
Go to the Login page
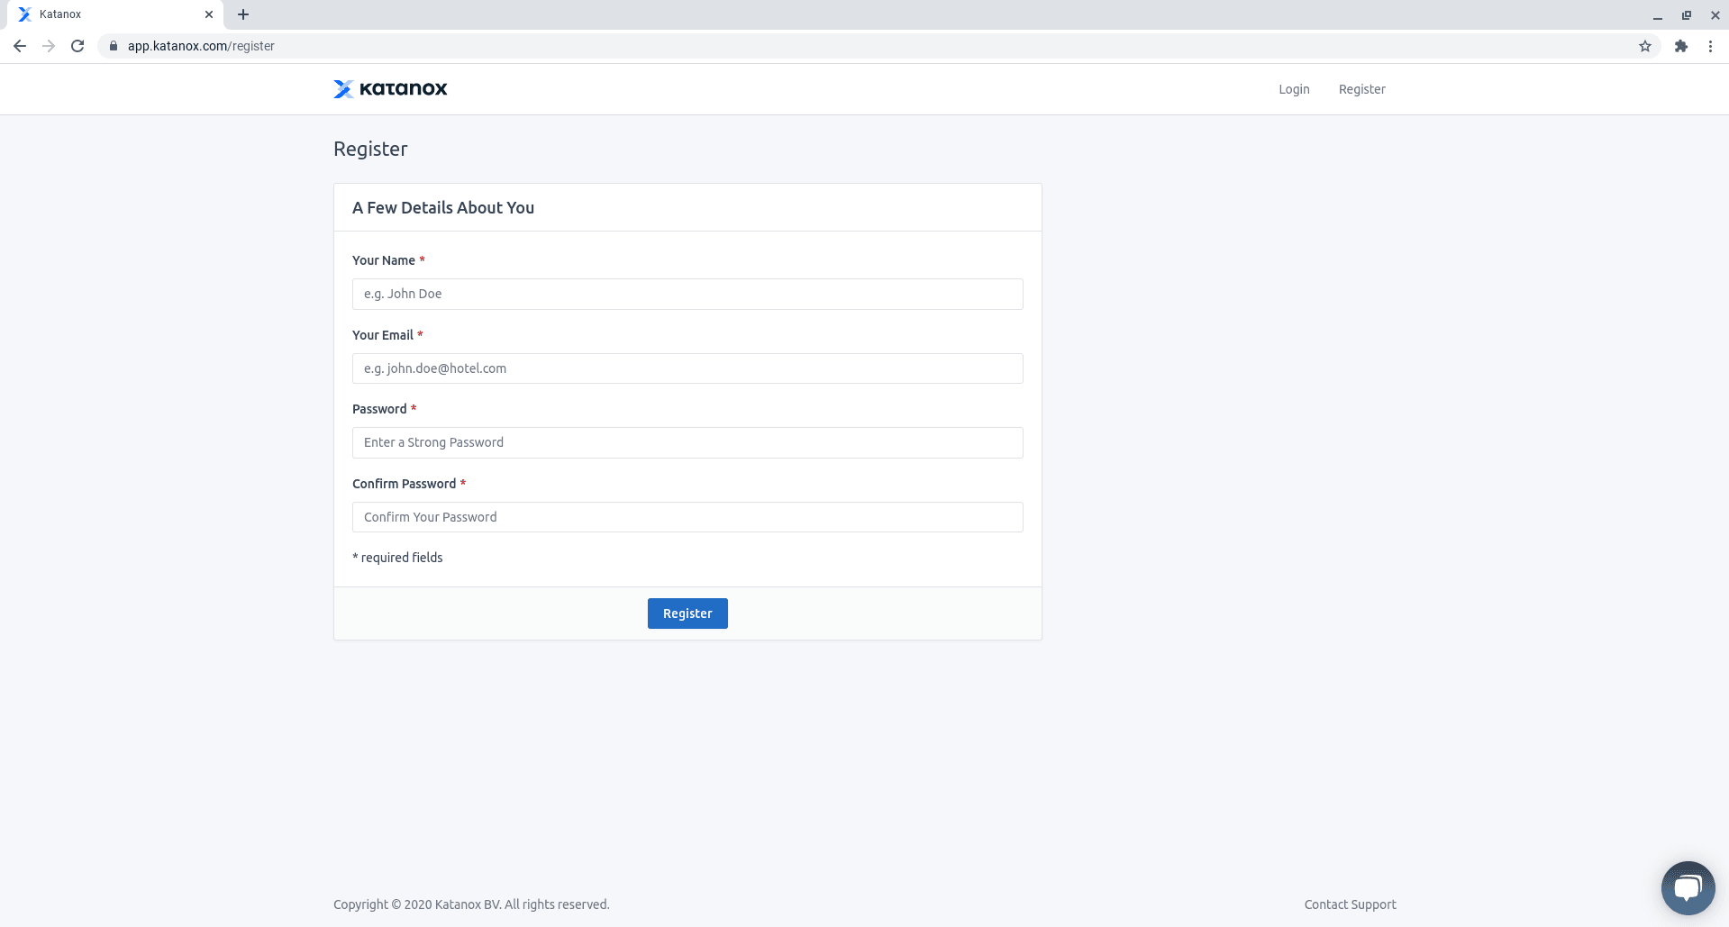click(x=1294, y=89)
